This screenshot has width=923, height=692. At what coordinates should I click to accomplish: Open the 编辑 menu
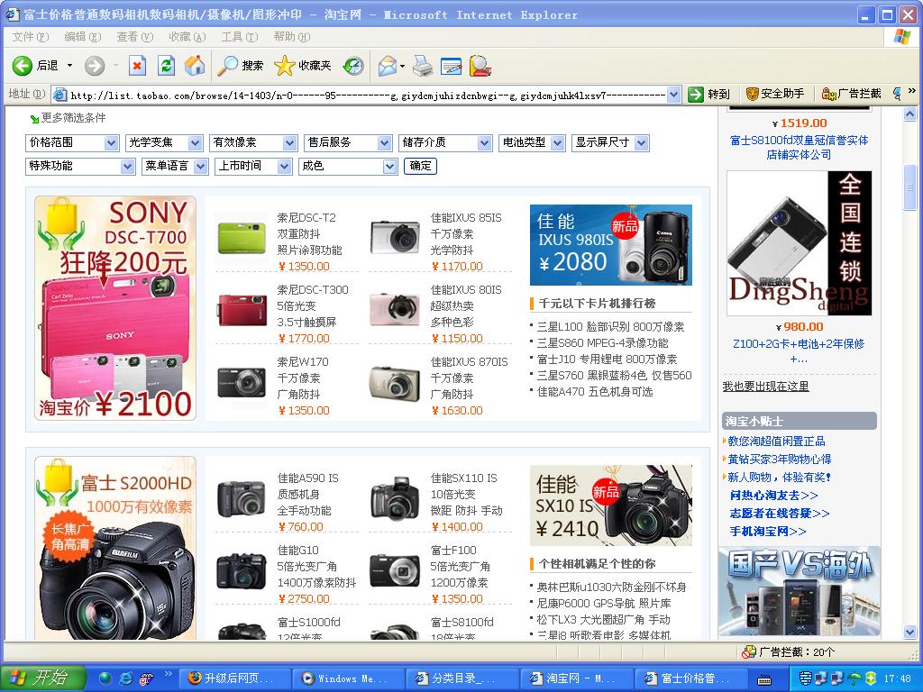pyautogui.click(x=82, y=36)
